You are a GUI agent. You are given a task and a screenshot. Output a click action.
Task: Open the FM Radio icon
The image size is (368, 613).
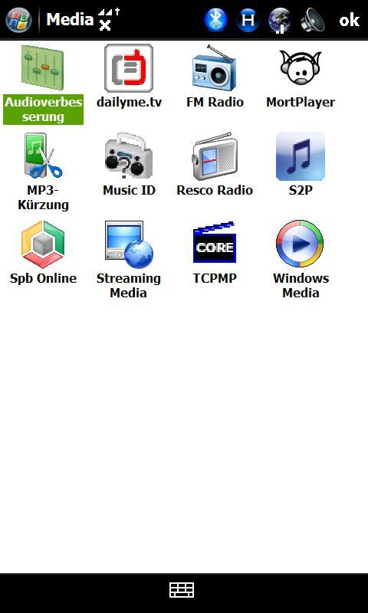(x=215, y=68)
